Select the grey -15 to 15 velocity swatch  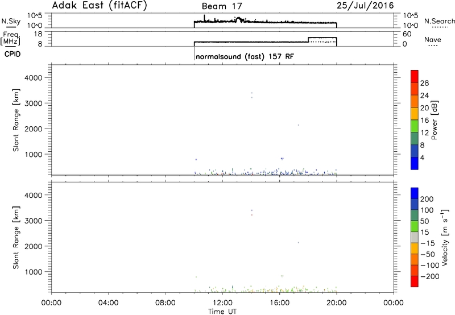point(415,237)
